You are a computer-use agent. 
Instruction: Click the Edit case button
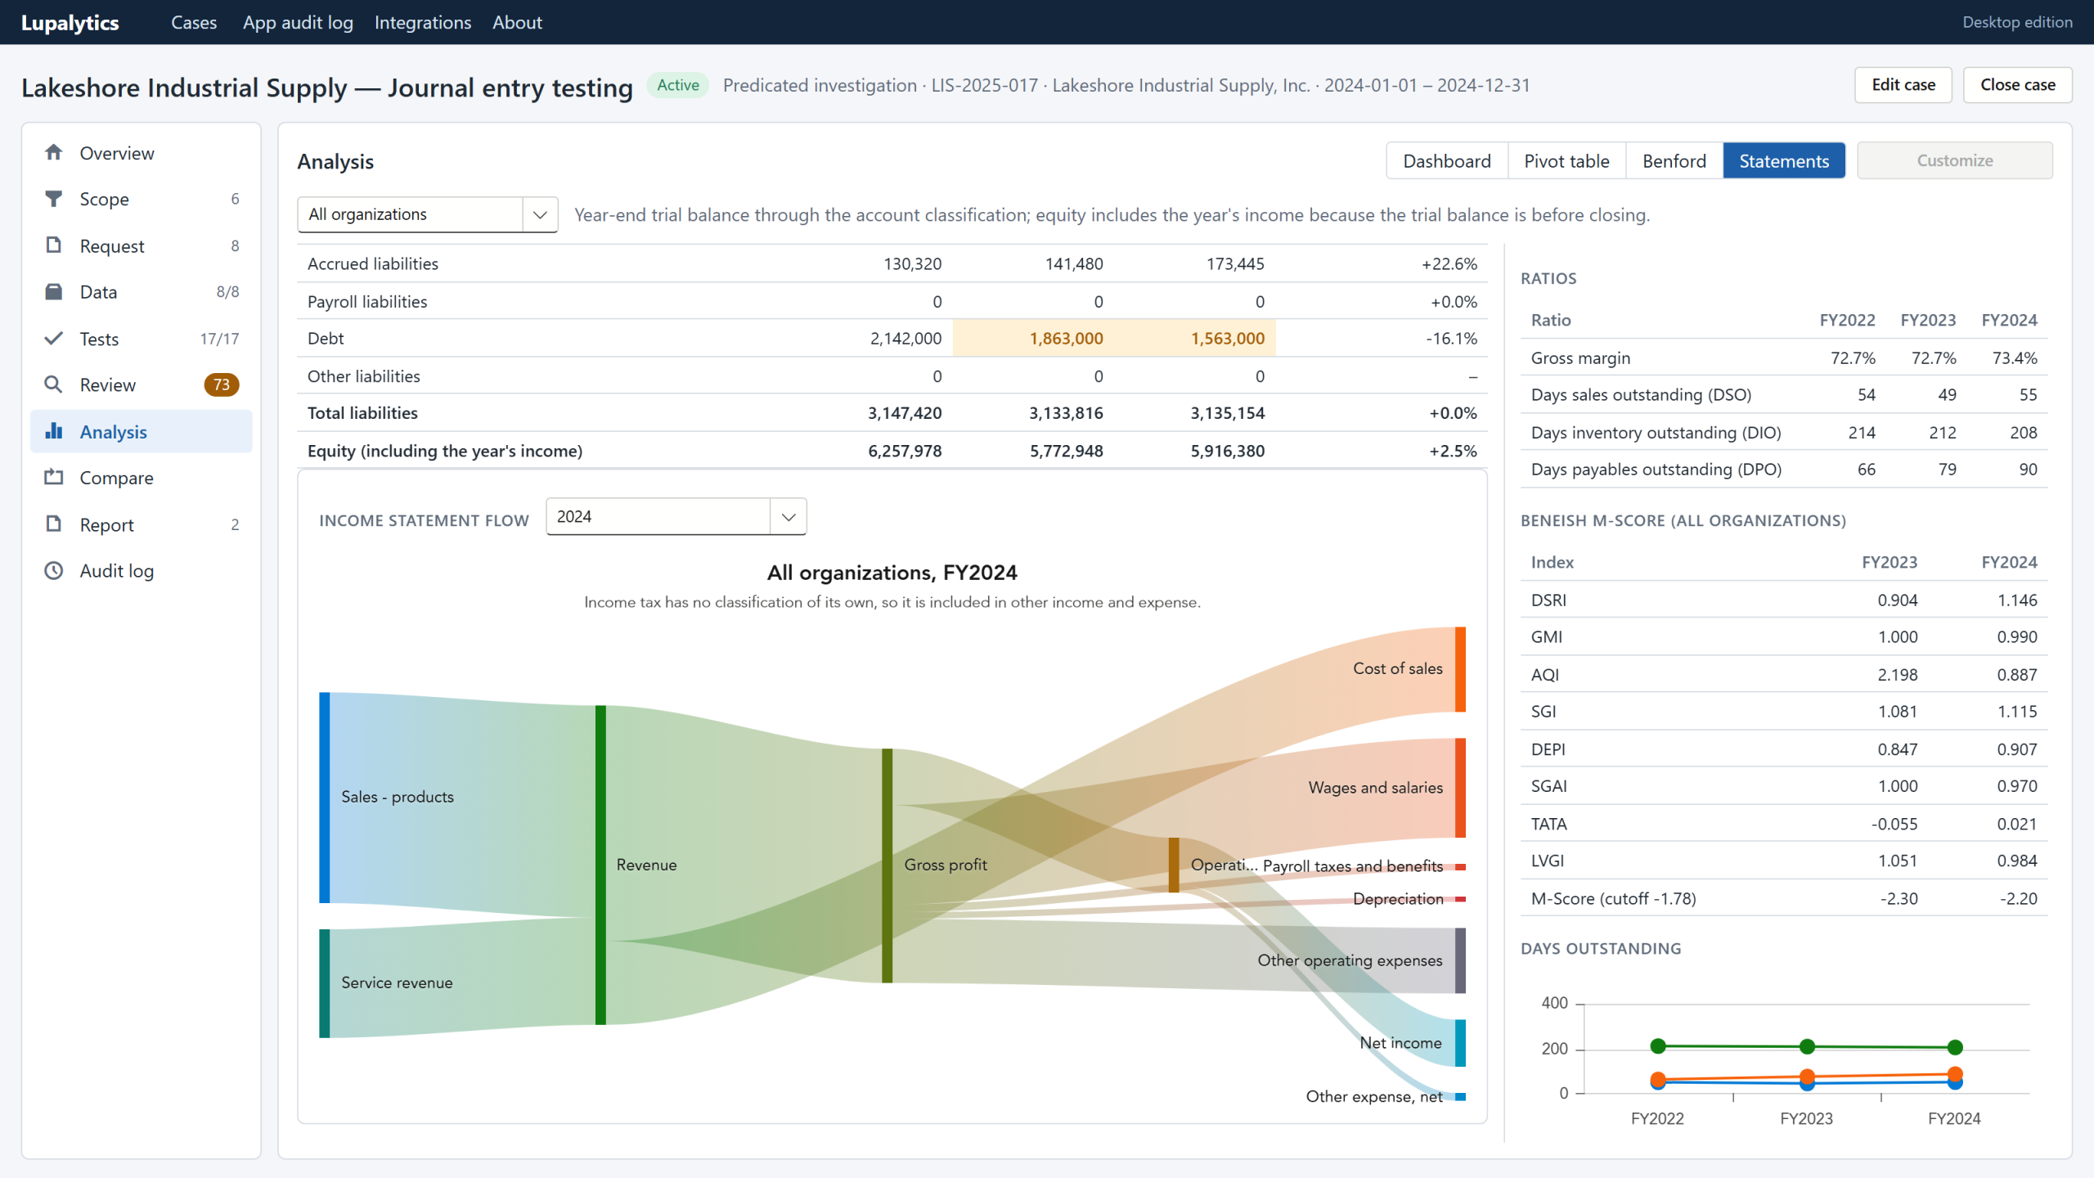[1903, 85]
